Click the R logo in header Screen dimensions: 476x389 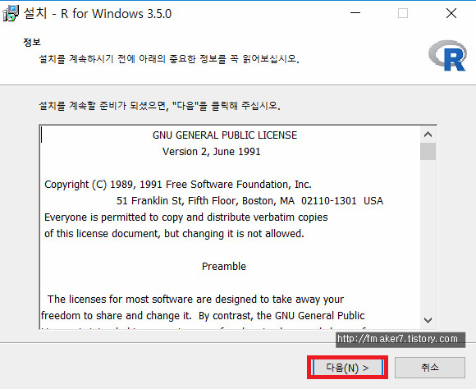point(447,56)
